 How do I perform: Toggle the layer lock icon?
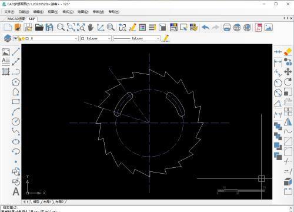[x=20, y=38]
